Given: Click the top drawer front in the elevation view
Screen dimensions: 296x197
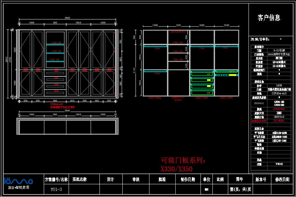Looking at the screenshot, I should pos(56,73).
